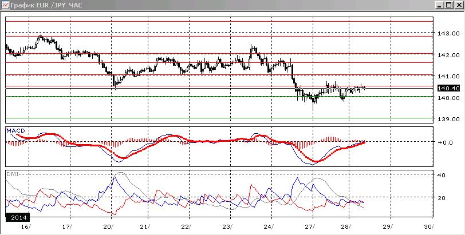
Task: Click the 2014 year marker
Action: tap(18, 217)
